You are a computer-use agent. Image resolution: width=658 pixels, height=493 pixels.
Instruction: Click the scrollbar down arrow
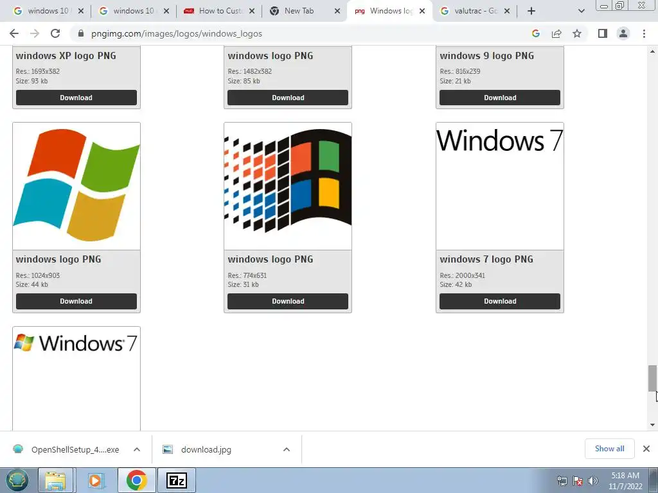pyautogui.click(x=653, y=425)
